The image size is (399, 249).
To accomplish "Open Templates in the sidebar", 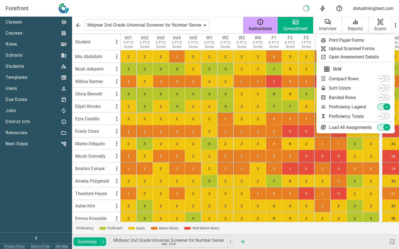I will tap(36, 77).
